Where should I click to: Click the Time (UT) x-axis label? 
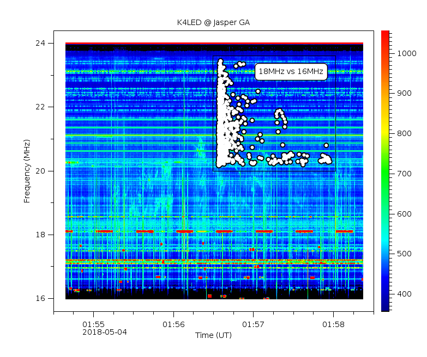click(213, 335)
